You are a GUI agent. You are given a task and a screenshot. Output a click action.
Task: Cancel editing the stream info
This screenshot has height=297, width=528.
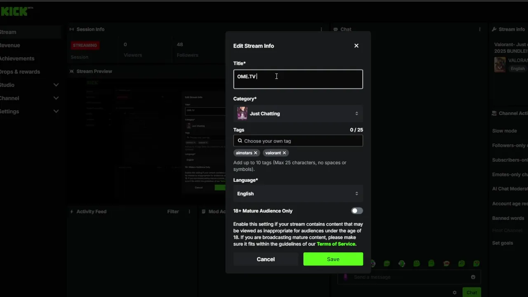tap(266, 259)
